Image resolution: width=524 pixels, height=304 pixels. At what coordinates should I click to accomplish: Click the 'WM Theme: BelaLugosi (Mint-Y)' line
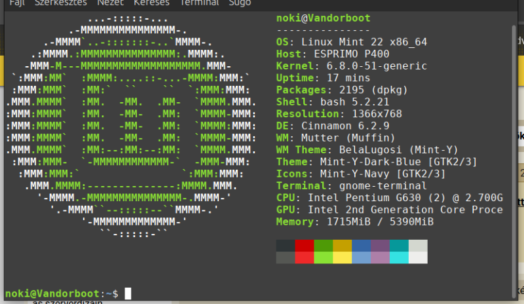click(367, 150)
